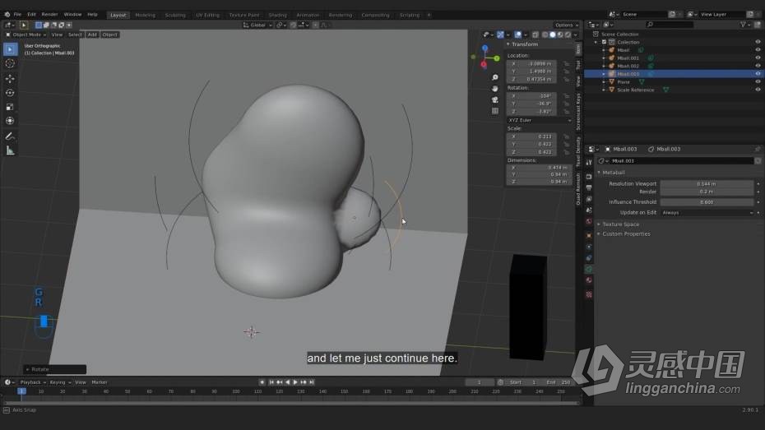
Task: Open the Tool properties tab icon
Action: (589, 162)
